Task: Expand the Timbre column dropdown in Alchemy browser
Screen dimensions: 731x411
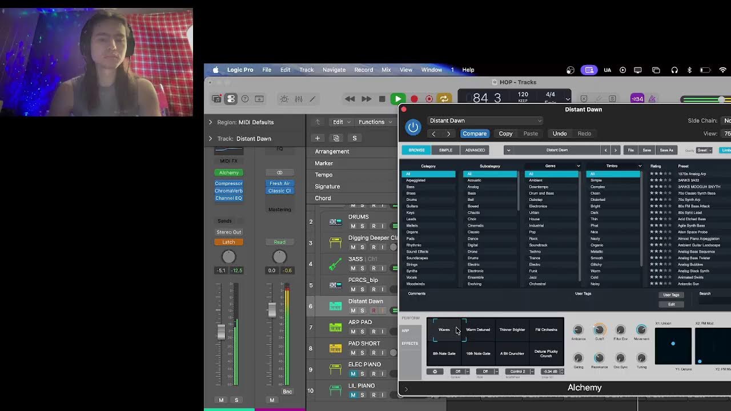Action: (640, 166)
